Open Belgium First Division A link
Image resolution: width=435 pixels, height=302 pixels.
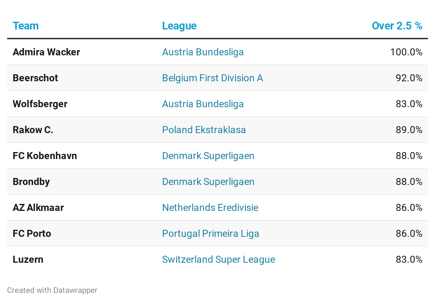click(212, 78)
